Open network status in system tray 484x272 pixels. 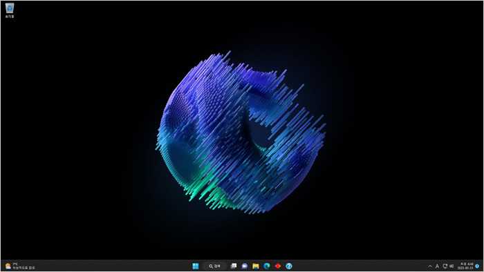445,266
